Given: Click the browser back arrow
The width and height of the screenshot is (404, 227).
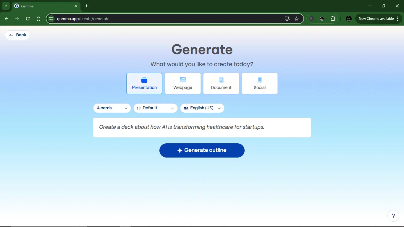Looking at the screenshot, I should (7, 19).
